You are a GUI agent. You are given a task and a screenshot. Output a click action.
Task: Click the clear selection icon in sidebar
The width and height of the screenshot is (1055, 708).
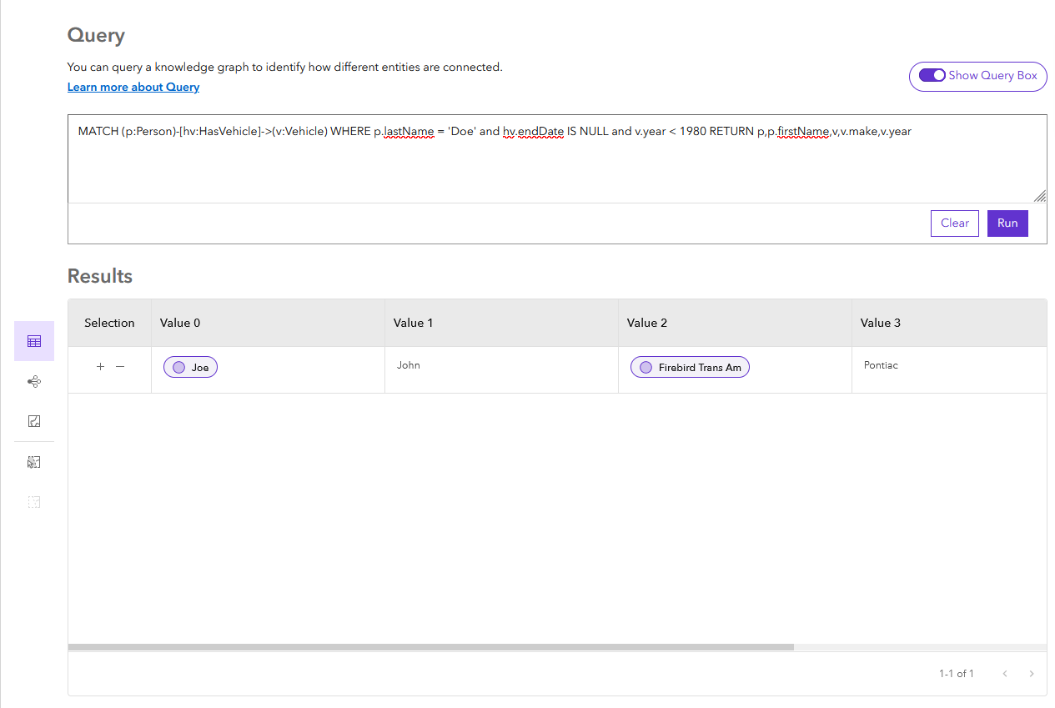tap(34, 502)
